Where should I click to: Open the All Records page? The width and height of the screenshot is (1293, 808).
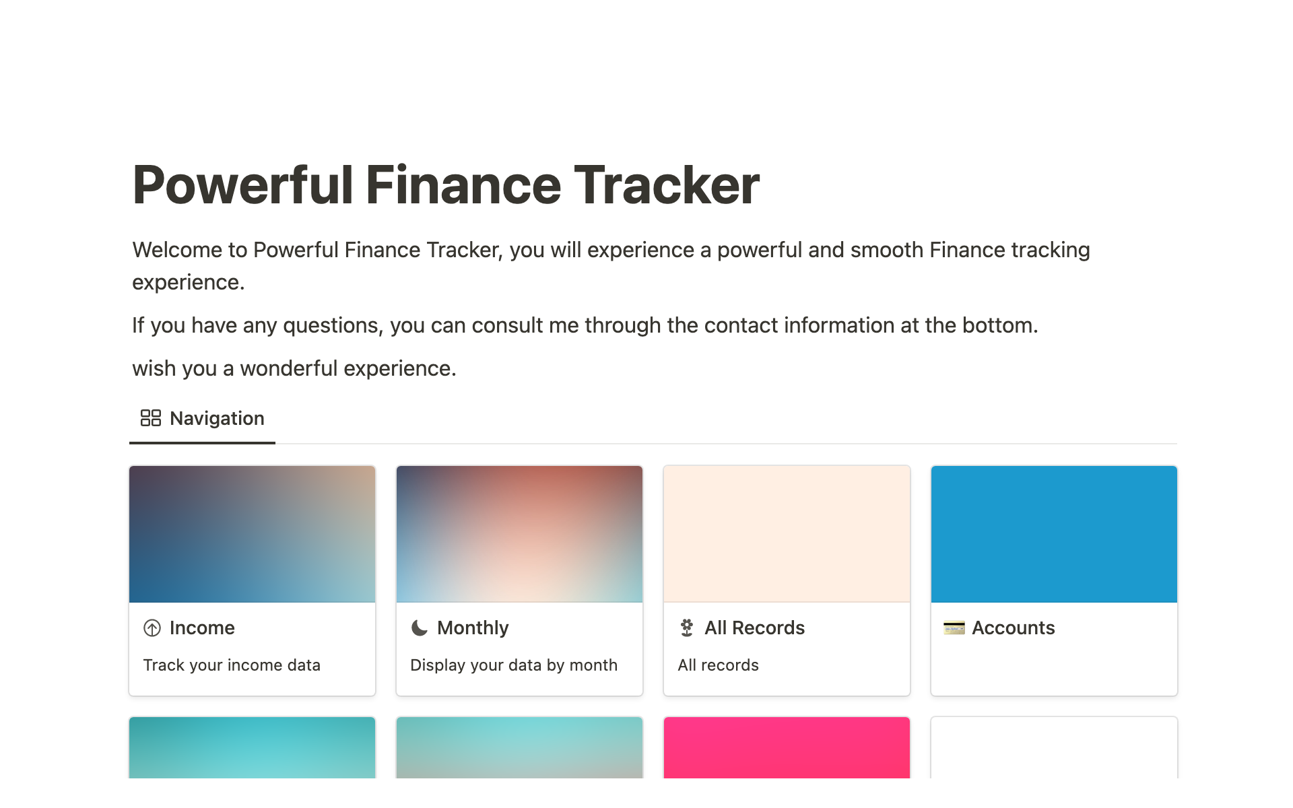754,628
